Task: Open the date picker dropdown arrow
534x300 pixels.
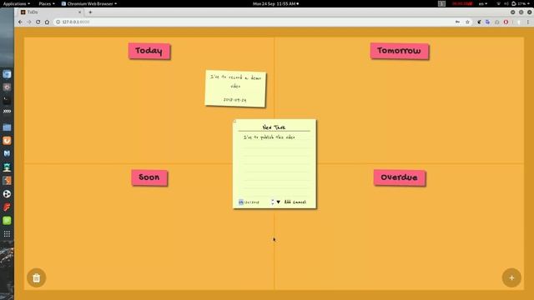Action: (x=278, y=202)
